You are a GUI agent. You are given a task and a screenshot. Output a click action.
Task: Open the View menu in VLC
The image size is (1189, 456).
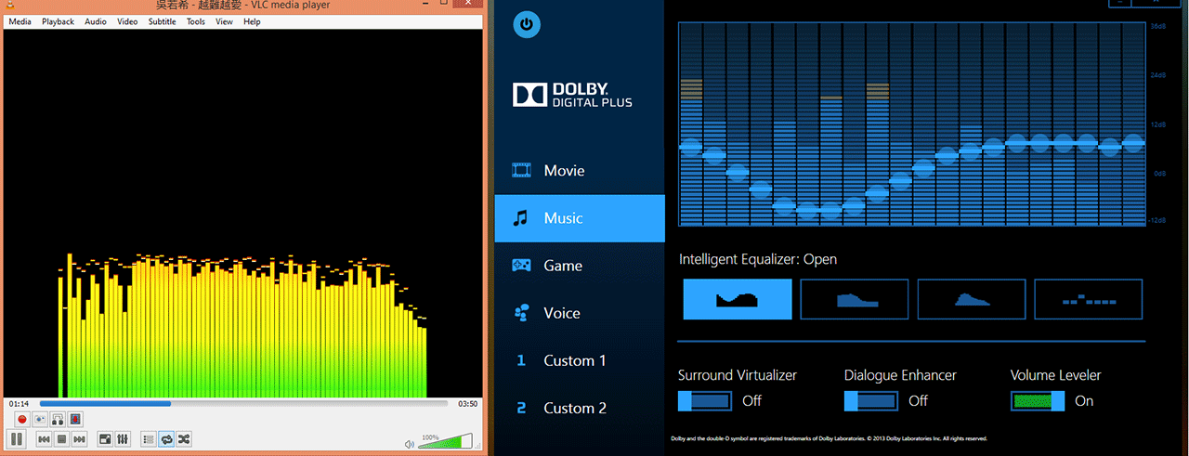(x=224, y=21)
